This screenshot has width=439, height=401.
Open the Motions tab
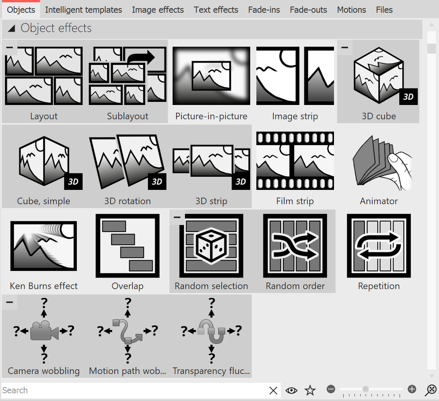click(x=351, y=10)
